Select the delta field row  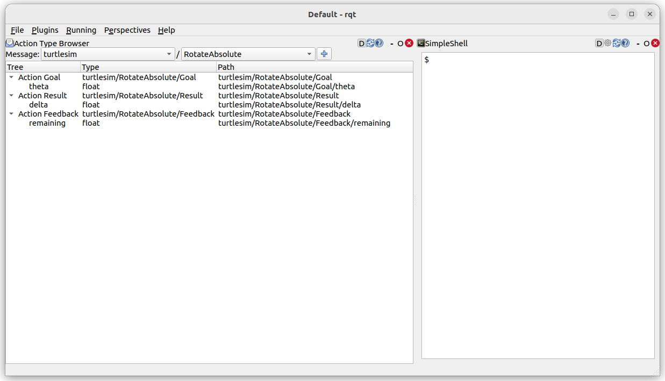click(x=209, y=105)
